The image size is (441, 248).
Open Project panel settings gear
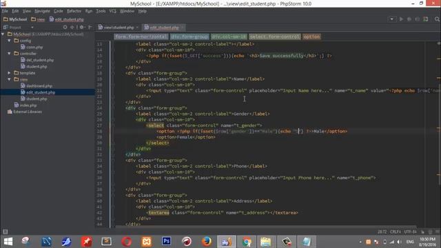tap(81, 28)
